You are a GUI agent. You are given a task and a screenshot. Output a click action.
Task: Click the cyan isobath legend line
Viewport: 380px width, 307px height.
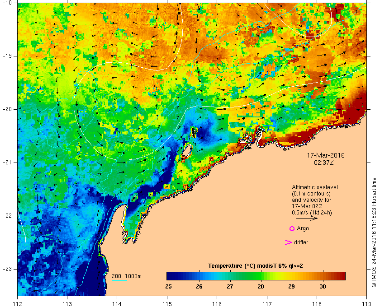click(119, 281)
